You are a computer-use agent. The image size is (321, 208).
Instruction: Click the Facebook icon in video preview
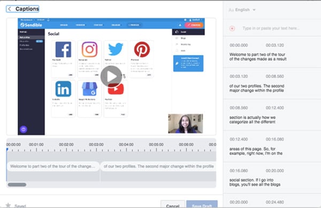click(63, 49)
